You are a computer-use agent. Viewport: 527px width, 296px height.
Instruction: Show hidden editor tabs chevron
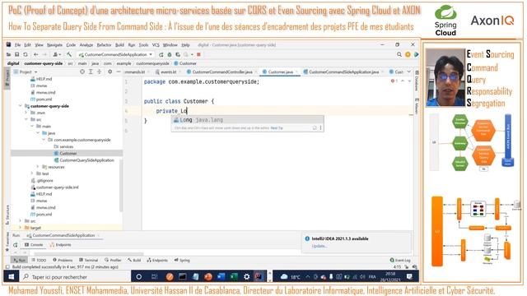point(408,72)
